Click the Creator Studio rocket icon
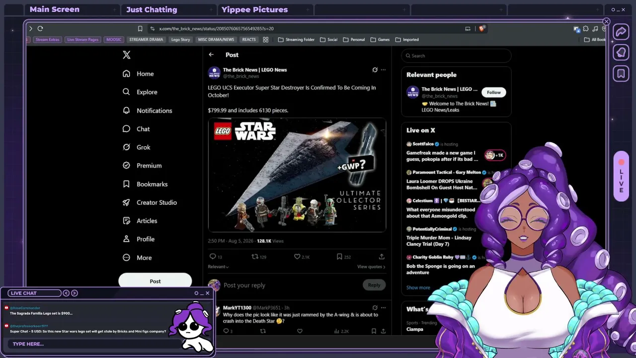 [126, 202]
